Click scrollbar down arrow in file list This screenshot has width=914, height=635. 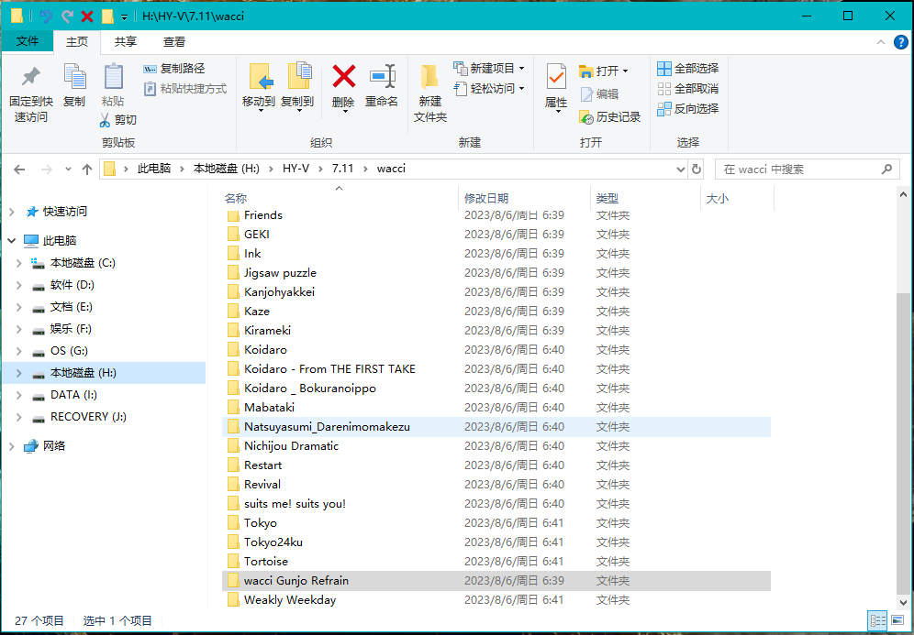(903, 603)
